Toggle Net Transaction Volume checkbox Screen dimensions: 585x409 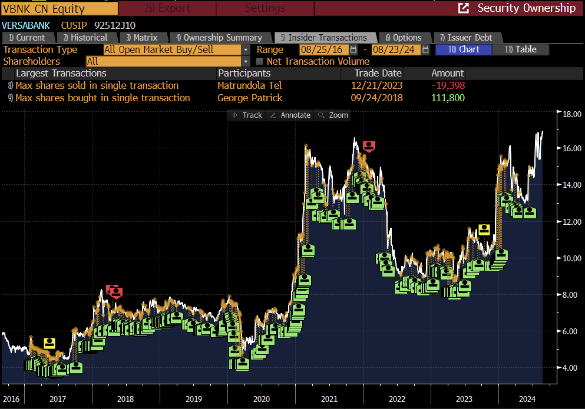[x=260, y=62]
